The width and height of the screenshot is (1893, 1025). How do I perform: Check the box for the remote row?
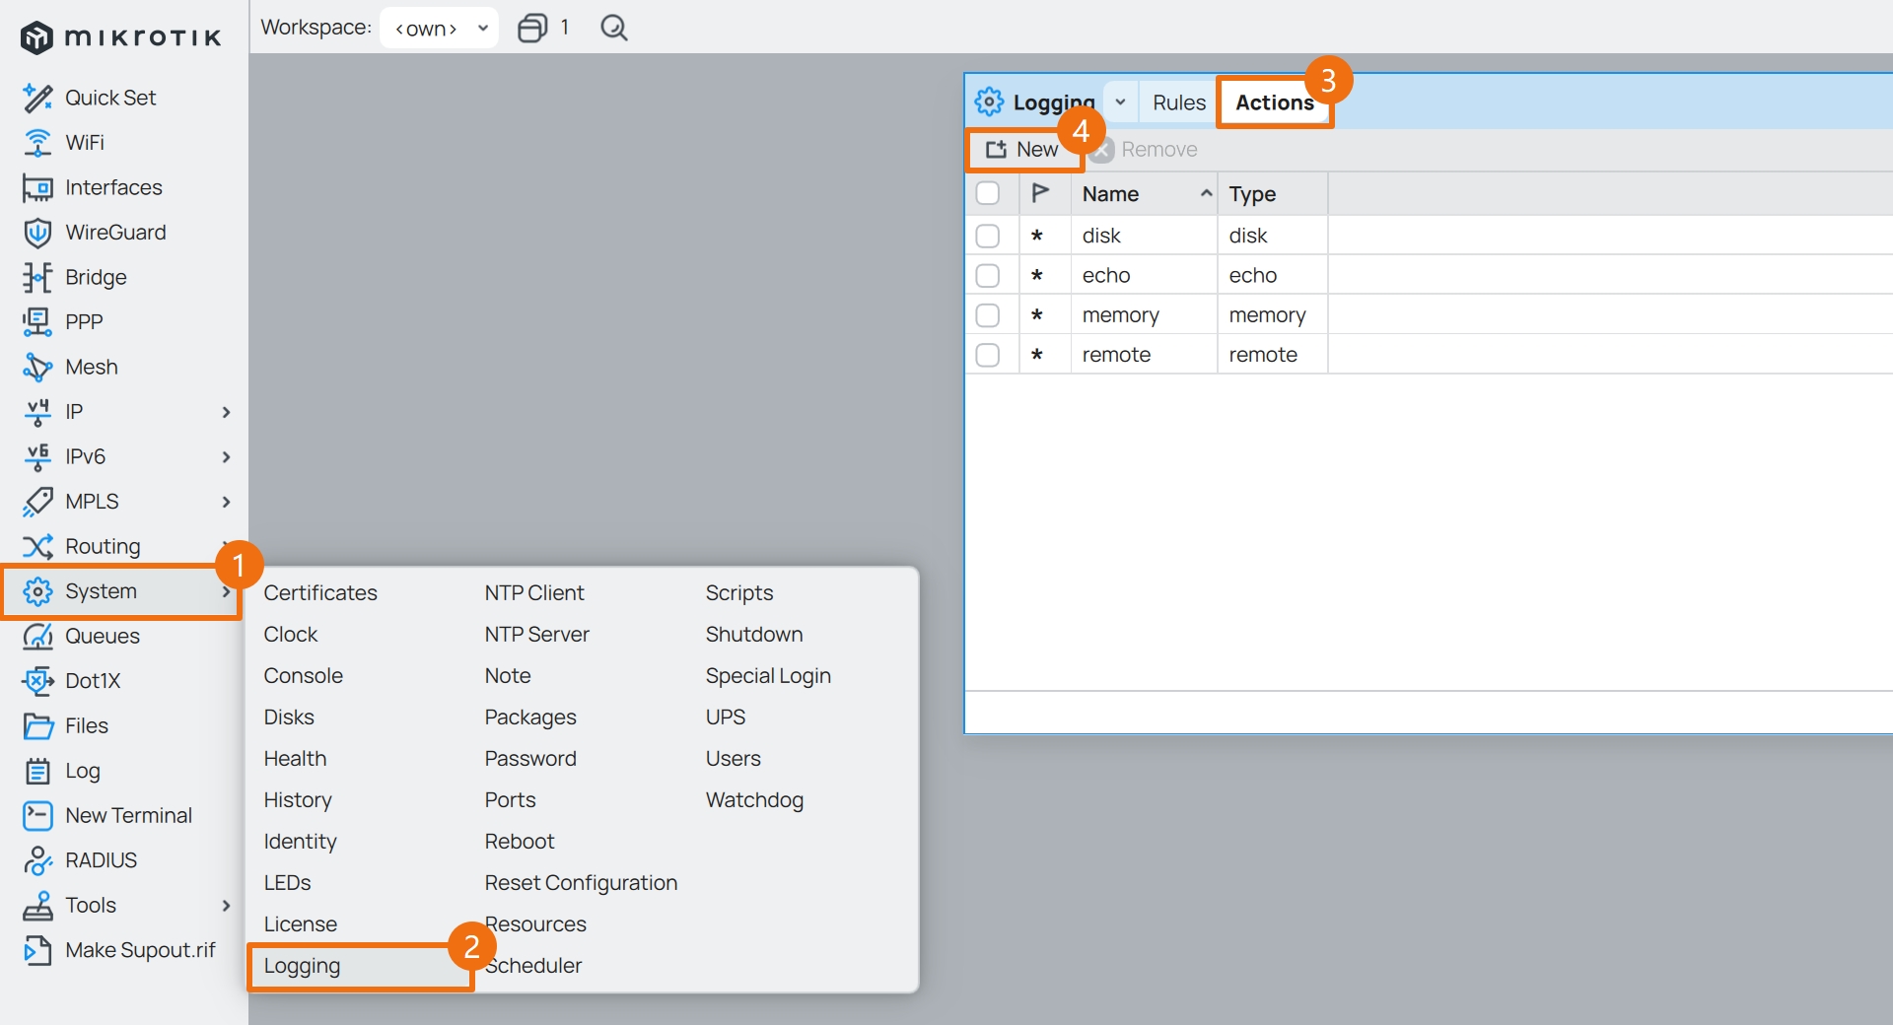pos(988,355)
